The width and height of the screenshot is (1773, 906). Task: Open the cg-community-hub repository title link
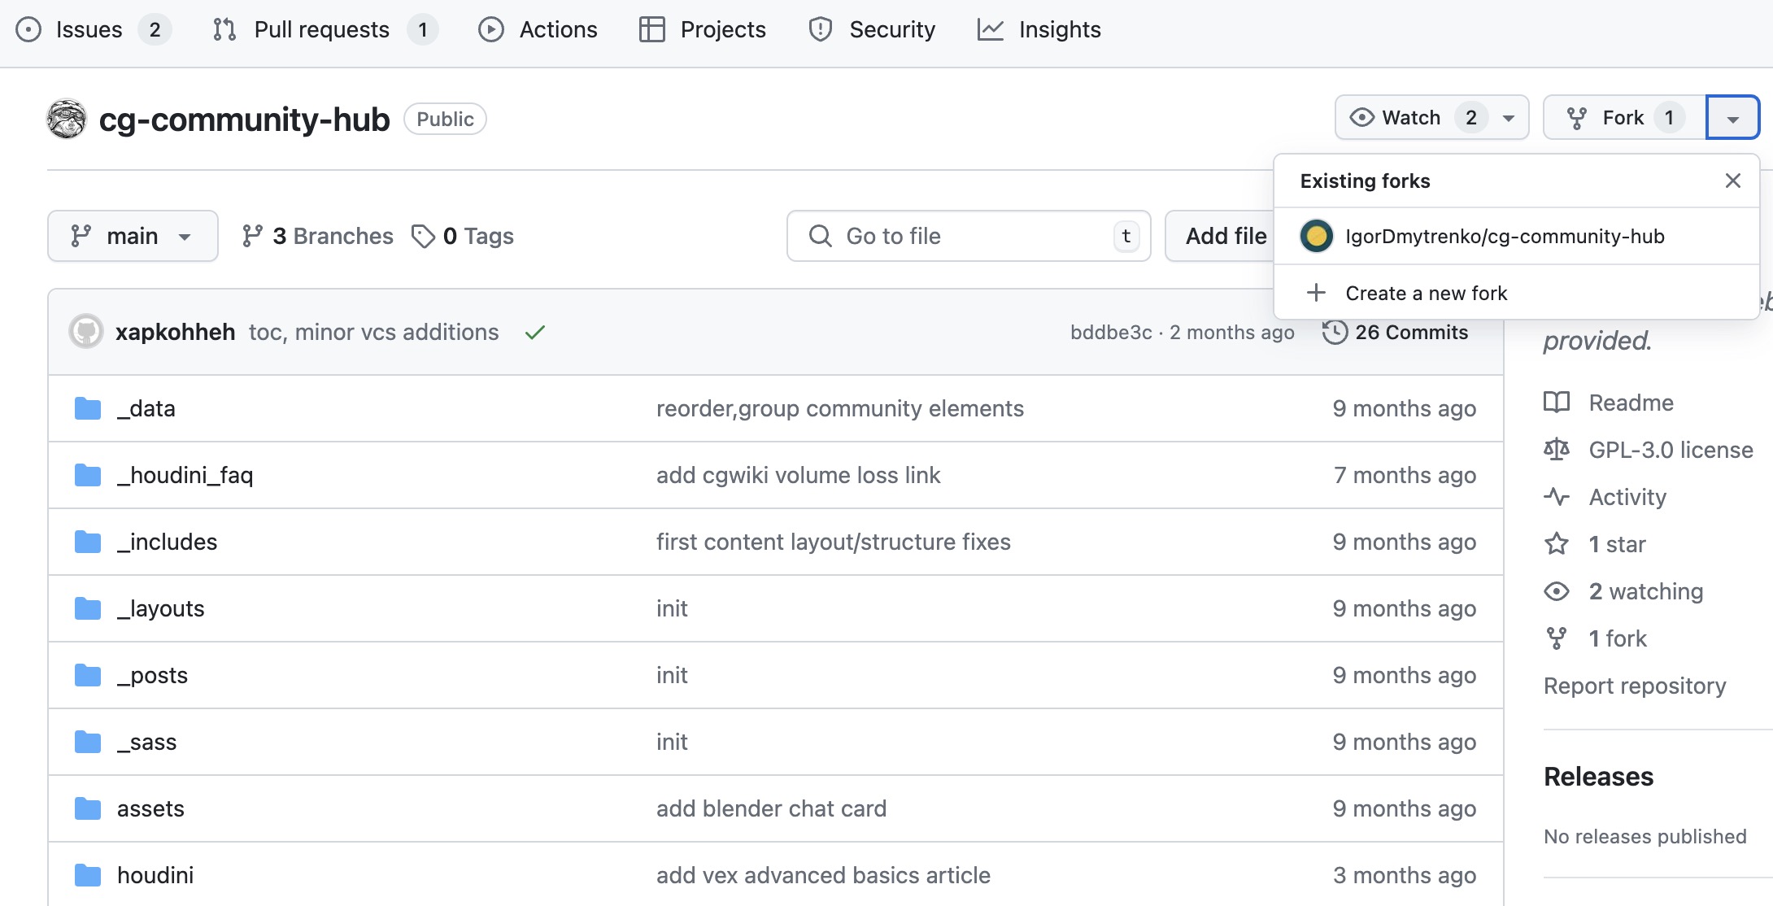[x=244, y=120]
